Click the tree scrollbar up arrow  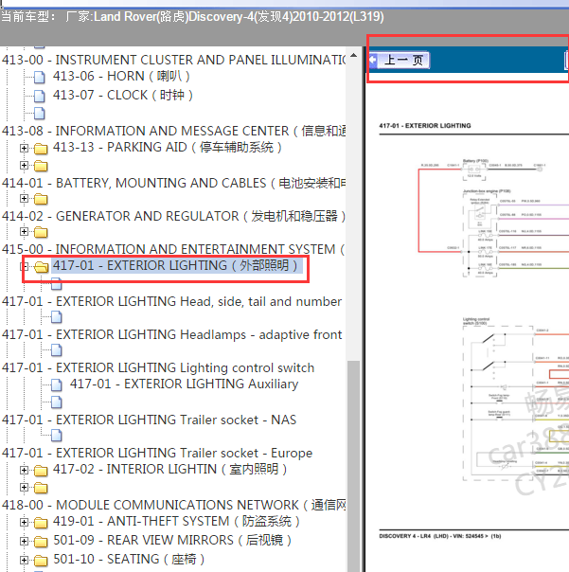[353, 55]
